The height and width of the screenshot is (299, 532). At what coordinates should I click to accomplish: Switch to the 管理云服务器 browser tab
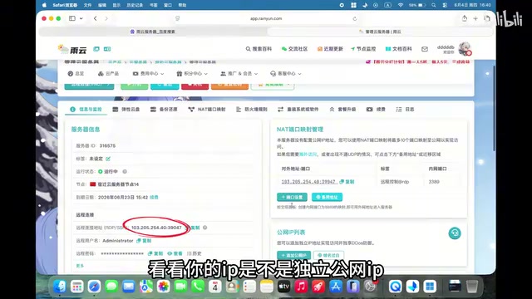[380, 32]
